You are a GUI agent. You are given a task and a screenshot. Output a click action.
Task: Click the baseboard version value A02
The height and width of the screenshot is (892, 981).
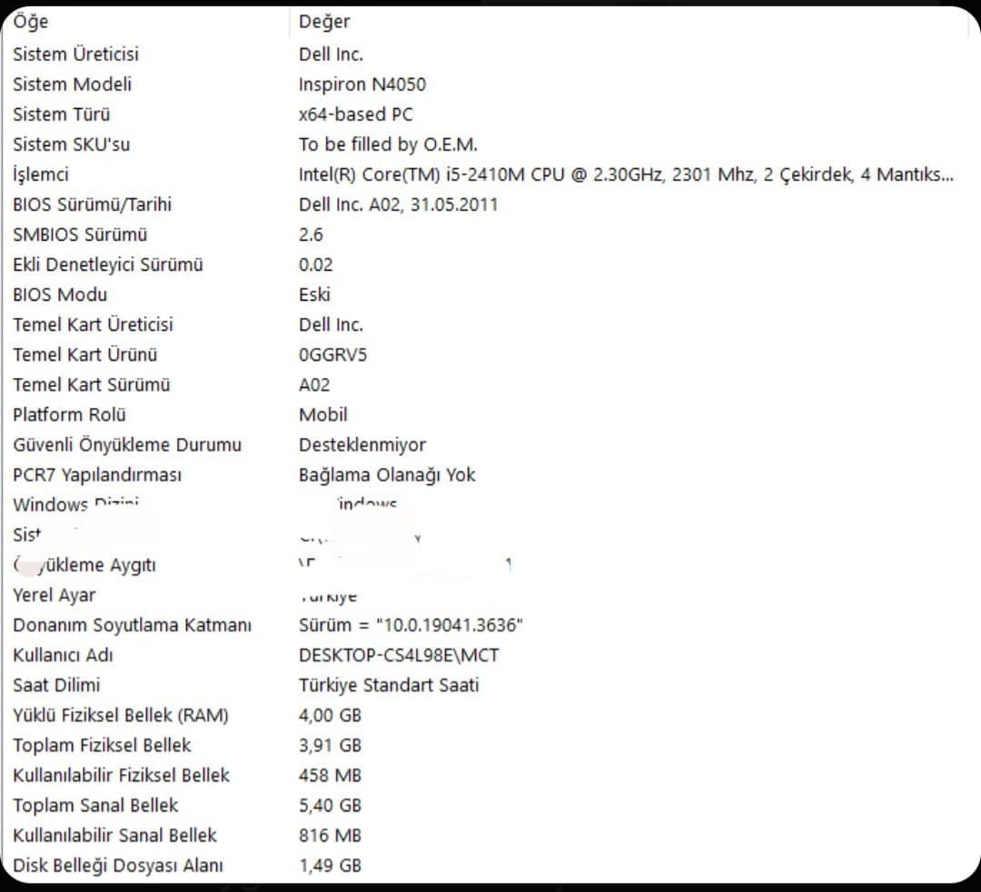coord(314,385)
